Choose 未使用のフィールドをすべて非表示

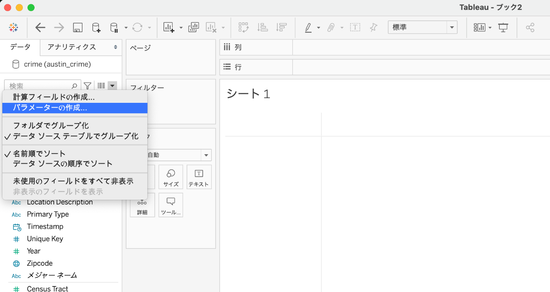(x=75, y=181)
